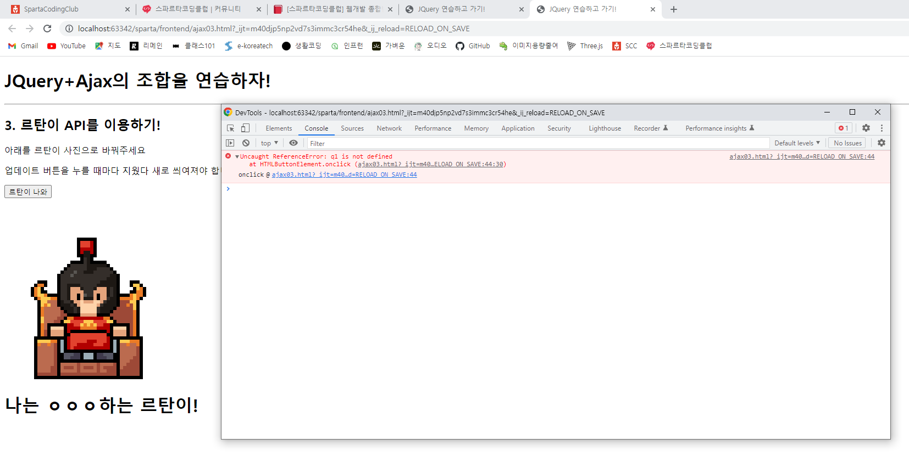This screenshot has width=909, height=473.
Task: Open the 이미지용량줄여 bookmark
Action: coord(529,46)
